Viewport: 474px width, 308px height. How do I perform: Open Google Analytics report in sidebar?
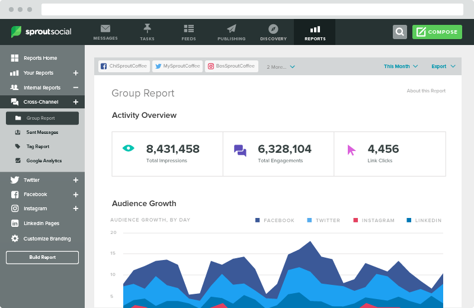point(44,161)
